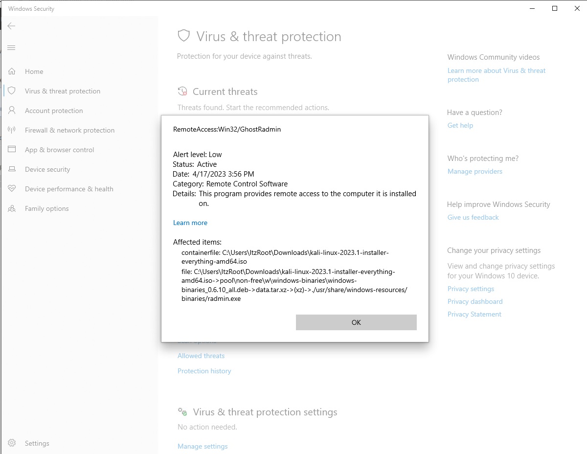
Task: Click the back arrow icon
Action: (12, 26)
